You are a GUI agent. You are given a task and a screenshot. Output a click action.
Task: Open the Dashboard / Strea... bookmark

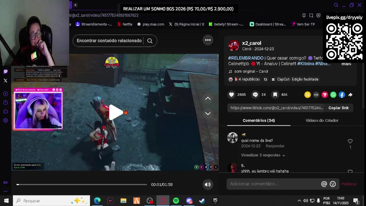click(x=268, y=24)
